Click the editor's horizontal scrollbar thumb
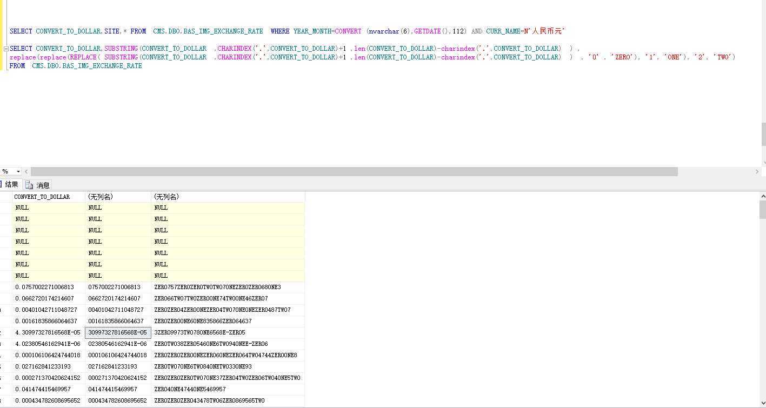766x408 pixels. point(354,171)
